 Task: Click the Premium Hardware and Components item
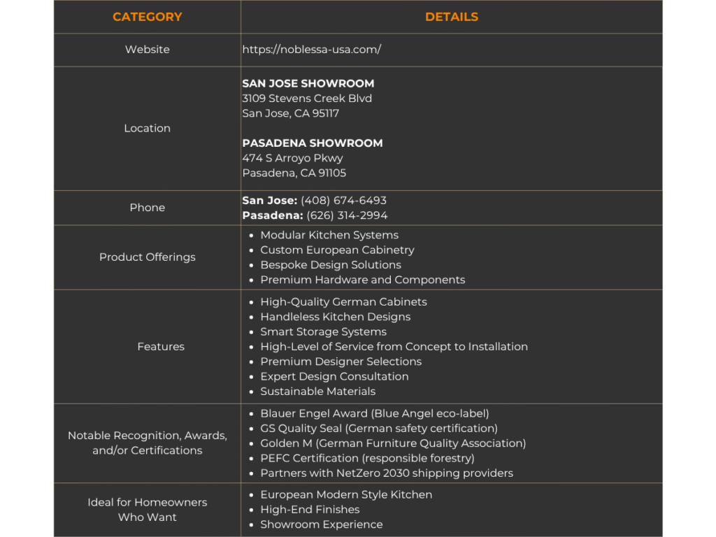362,280
